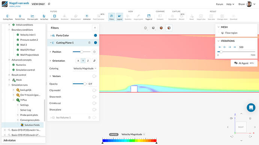Click the share icon next to VIEW ONLY

49,4
